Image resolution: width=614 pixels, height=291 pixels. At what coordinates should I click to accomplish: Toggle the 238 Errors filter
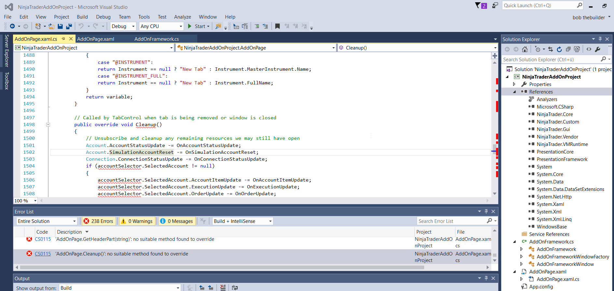99,221
